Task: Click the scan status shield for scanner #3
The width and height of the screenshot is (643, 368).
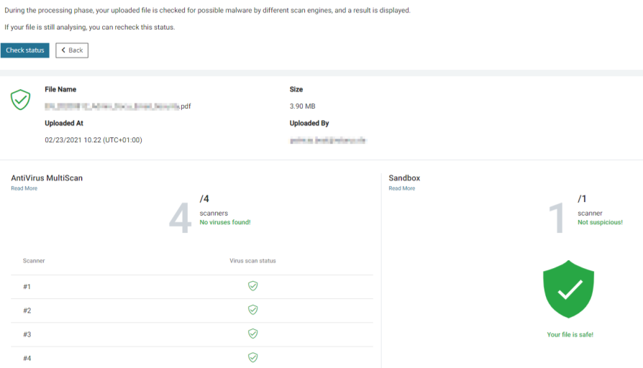Action: [253, 333]
